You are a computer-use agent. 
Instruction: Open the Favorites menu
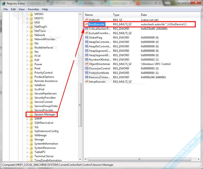point(33,9)
